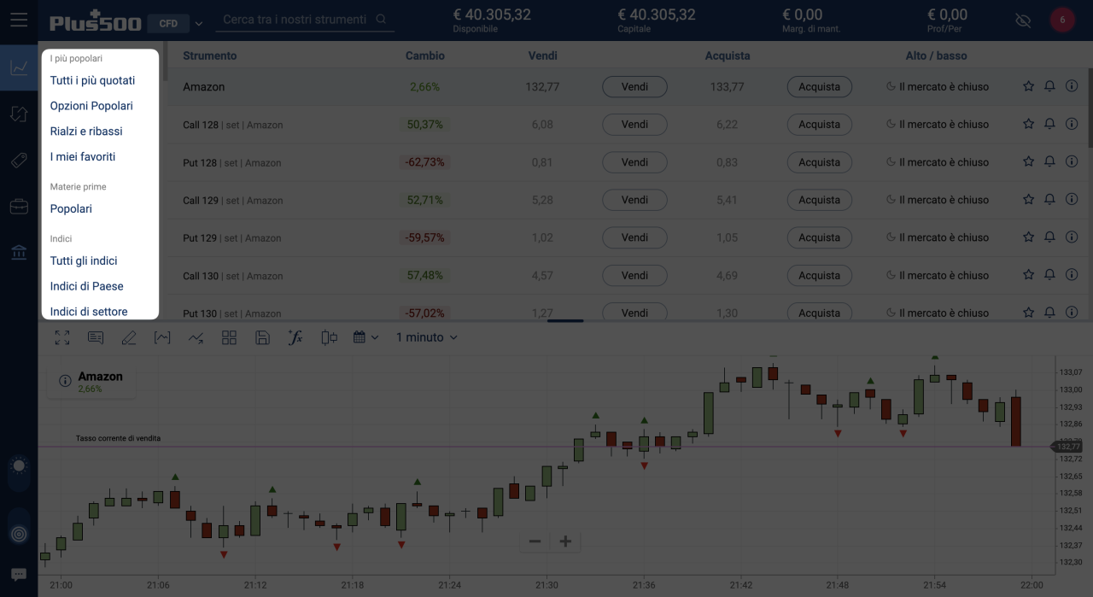The image size is (1093, 597).
Task: Open the CFD account type dropdown
Action: tap(176, 23)
